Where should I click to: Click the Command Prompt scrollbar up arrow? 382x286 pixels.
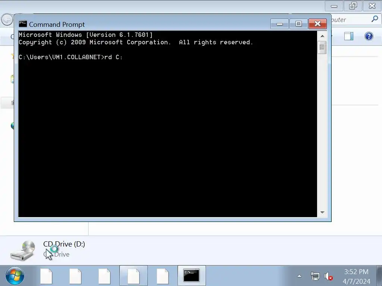[x=322, y=36]
